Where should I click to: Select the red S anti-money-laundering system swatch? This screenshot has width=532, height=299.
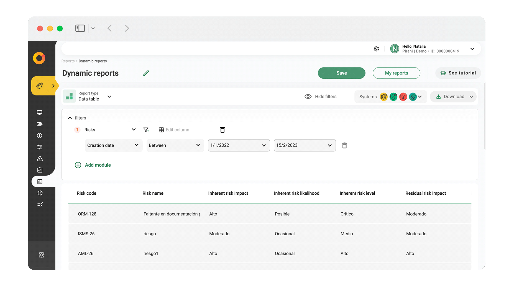pyautogui.click(x=403, y=97)
